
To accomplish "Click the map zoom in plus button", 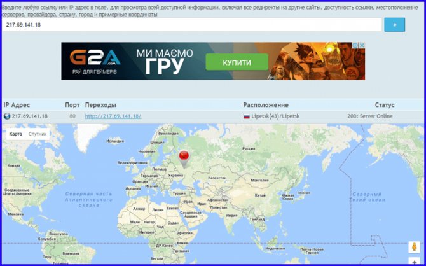I will click(415, 262).
